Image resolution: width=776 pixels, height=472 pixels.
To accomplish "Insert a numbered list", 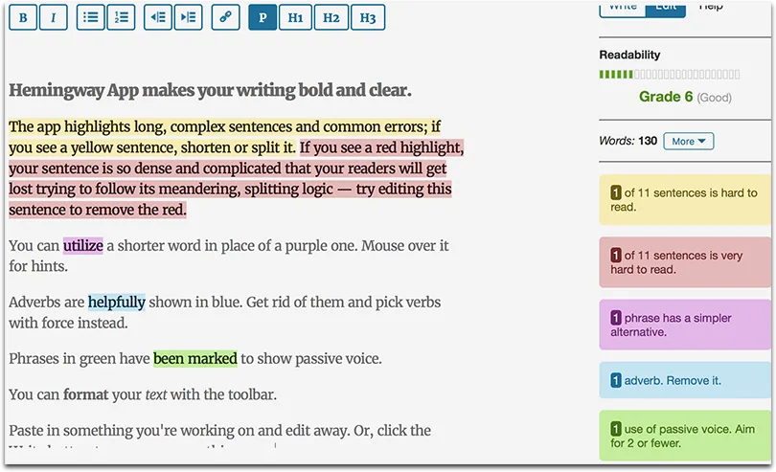I will 122,17.
